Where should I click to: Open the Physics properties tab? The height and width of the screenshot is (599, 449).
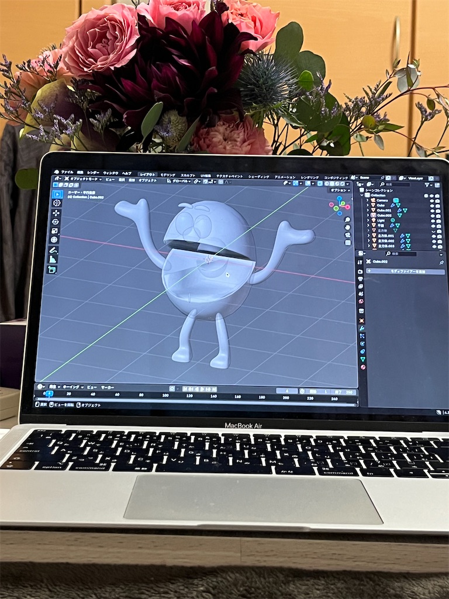click(362, 344)
